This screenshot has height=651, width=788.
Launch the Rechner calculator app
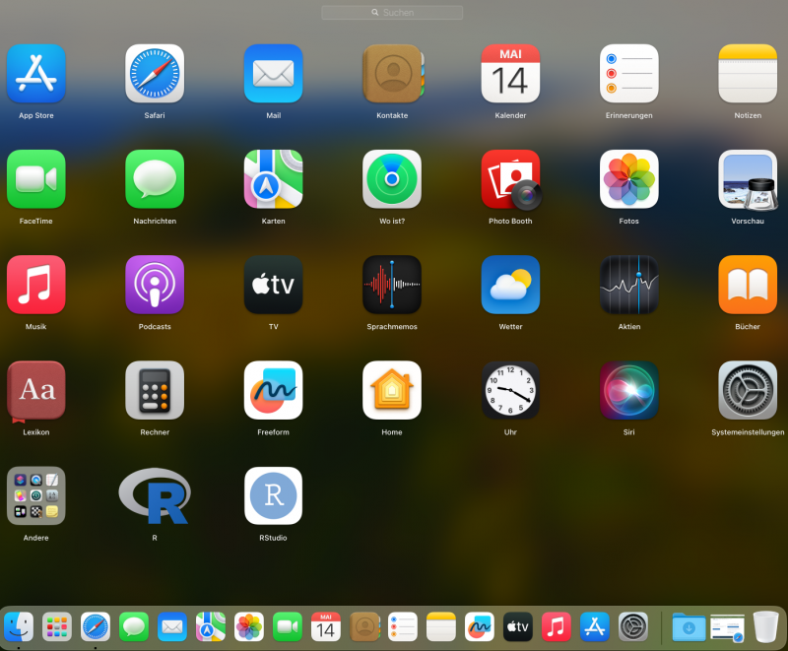(x=155, y=390)
